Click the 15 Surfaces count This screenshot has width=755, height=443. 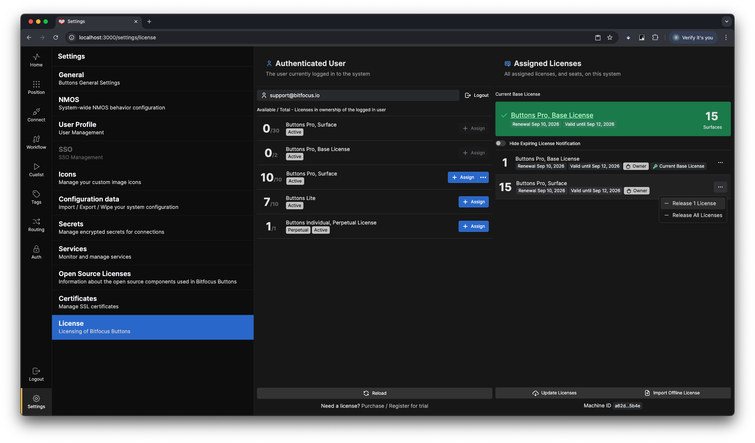tap(712, 120)
